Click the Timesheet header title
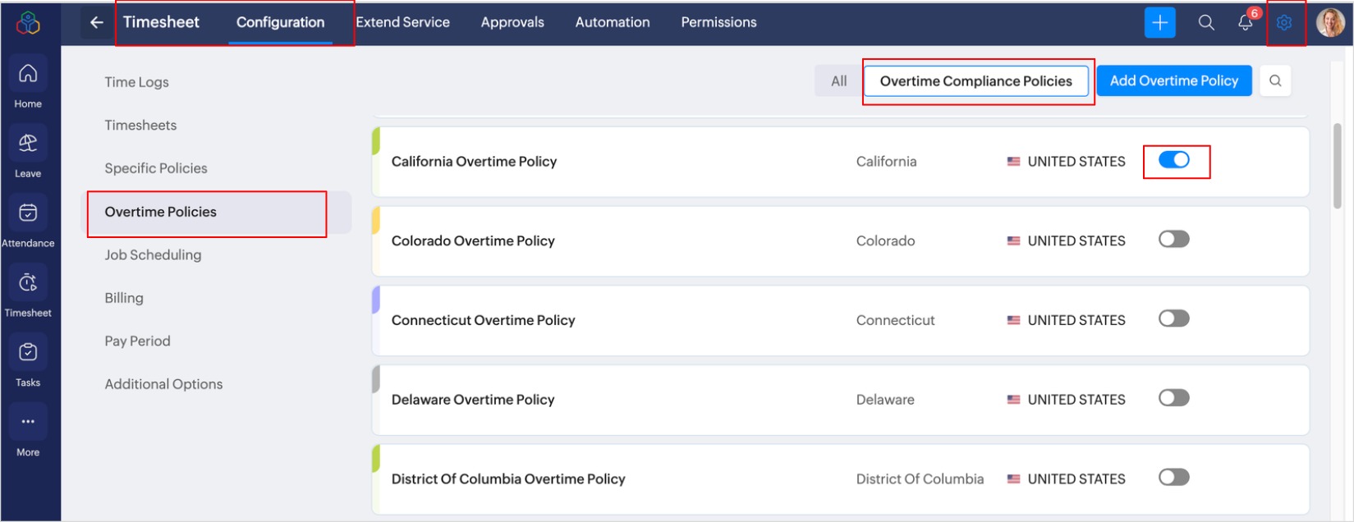This screenshot has width=1354, height=522. coord(161,22)
